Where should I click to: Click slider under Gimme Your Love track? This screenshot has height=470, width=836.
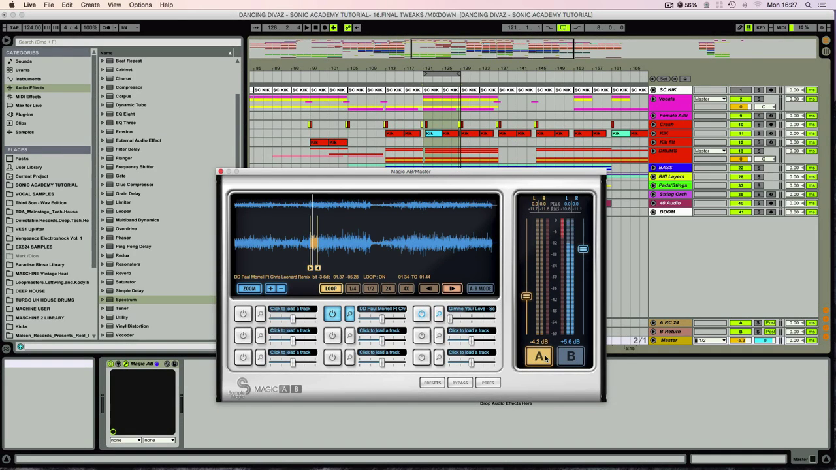[470, 319]
